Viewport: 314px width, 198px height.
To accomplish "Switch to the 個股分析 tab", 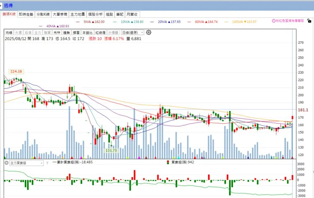I will [x=95, y=14].
